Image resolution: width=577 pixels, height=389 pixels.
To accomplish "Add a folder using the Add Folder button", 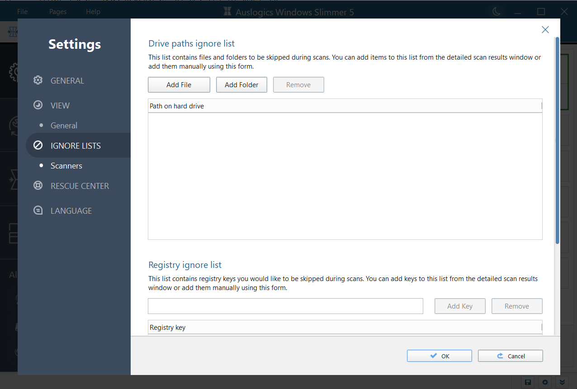I will [241, 84].
